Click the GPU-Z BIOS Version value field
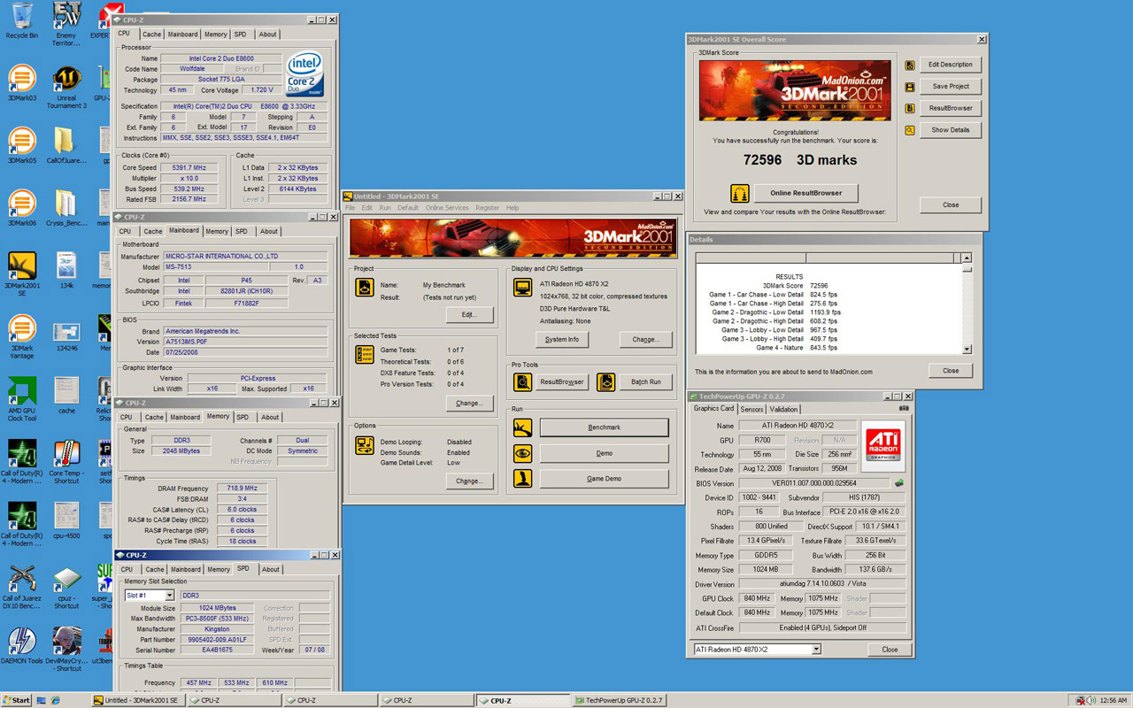This screenshot has width=1133, height=708. click(814, 483)
